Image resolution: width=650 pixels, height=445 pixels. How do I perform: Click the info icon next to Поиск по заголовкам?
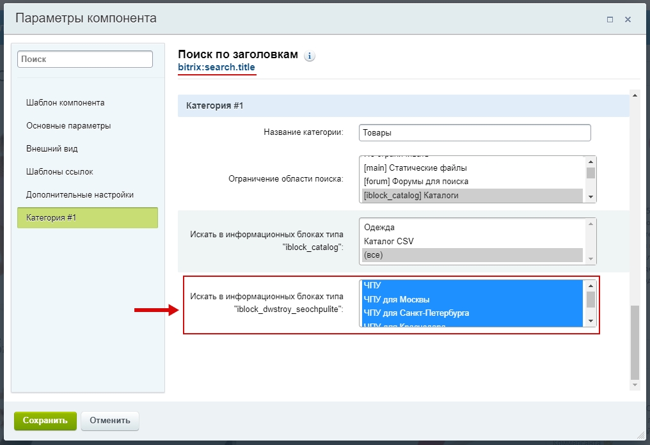click(x=310, y=56)
